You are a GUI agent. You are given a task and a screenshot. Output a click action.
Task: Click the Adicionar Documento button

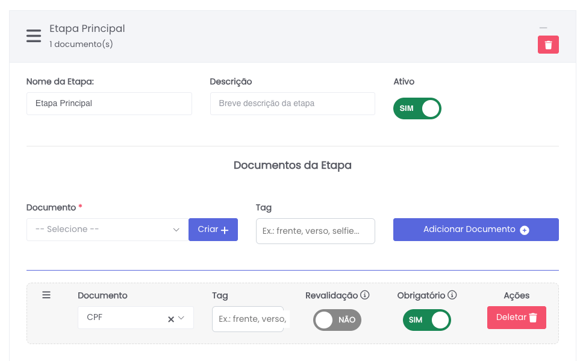point(476,230)
